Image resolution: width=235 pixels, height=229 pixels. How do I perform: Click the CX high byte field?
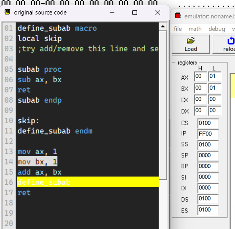tap(201, 99)
